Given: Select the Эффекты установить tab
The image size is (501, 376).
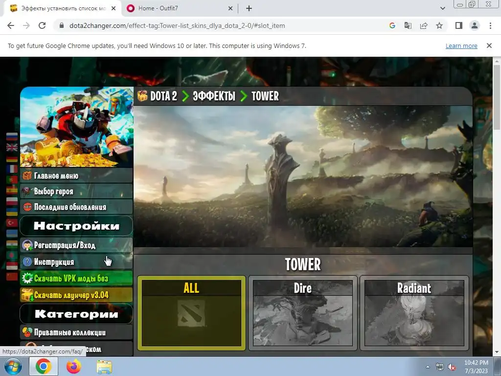Looking at the screenshot, I should [62, 8].
